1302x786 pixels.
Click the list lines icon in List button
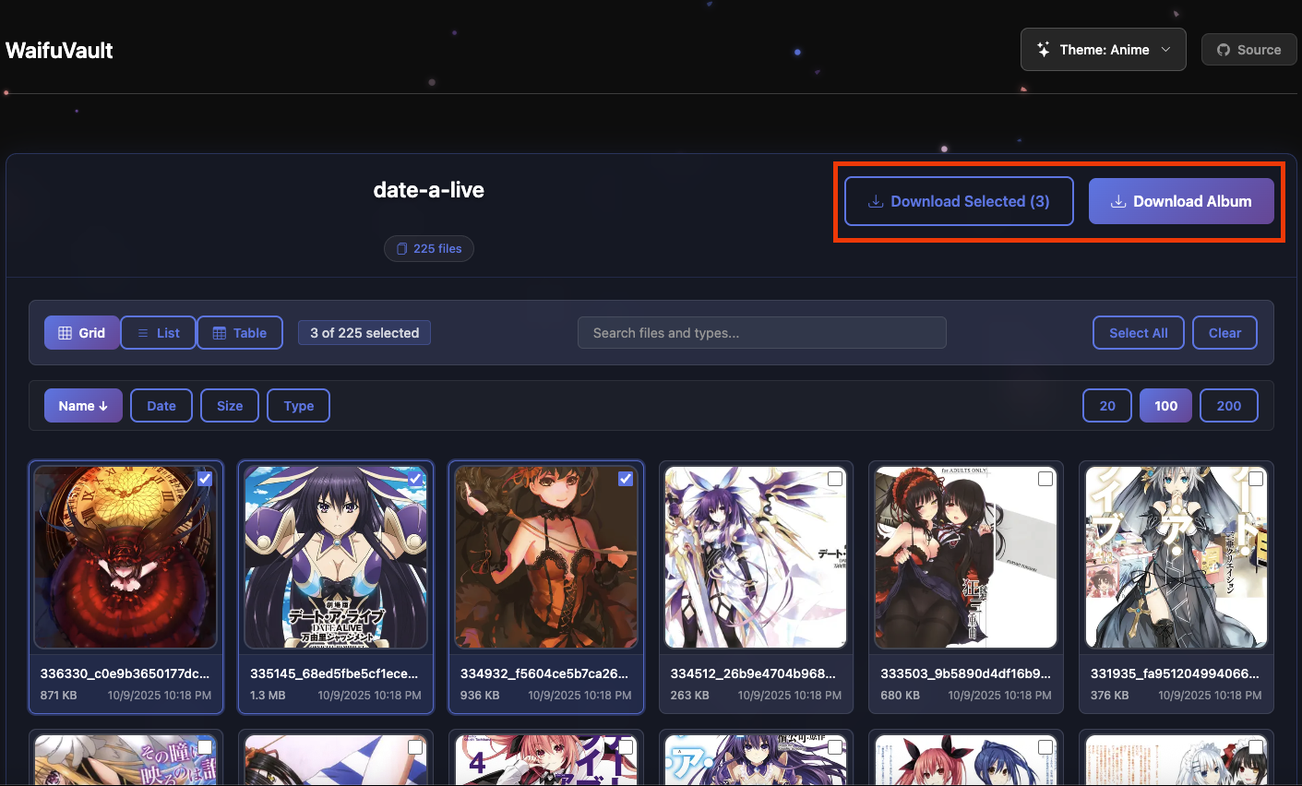tap(143, 333)
